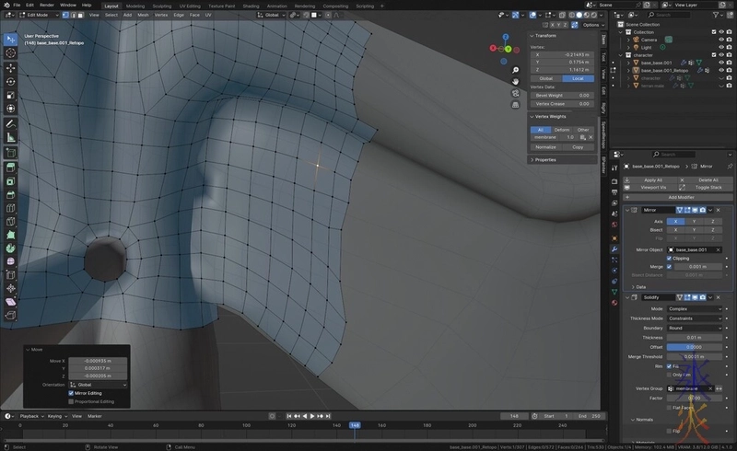Activate the Move tool
737x451 pixels.
point(10,67)
